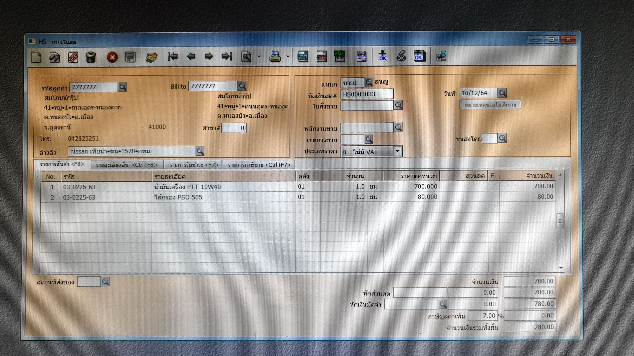Open the delivery place (สถานที่ส่งของ) lookup magnifier

tap(106, 282)
